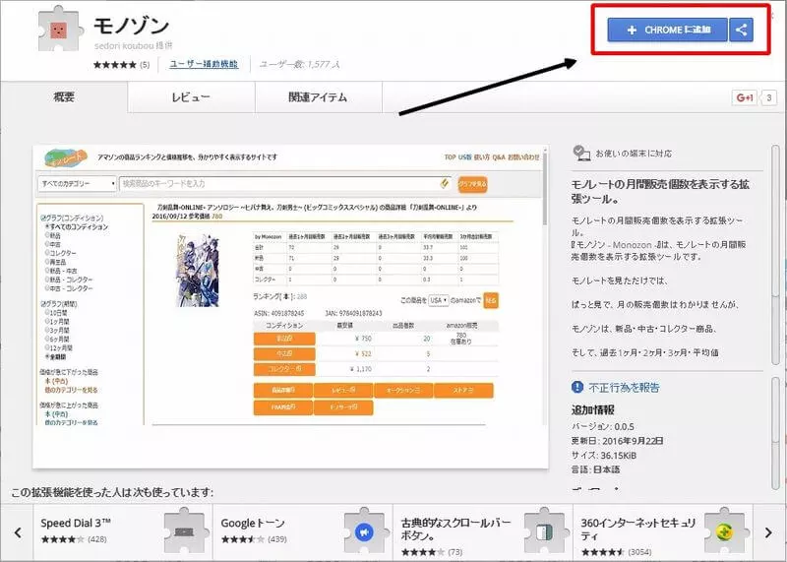Click the orange 新品 condition button
The width and height of the screenshot is (787, 562).
pyautogui.click(x=284, y=339)
